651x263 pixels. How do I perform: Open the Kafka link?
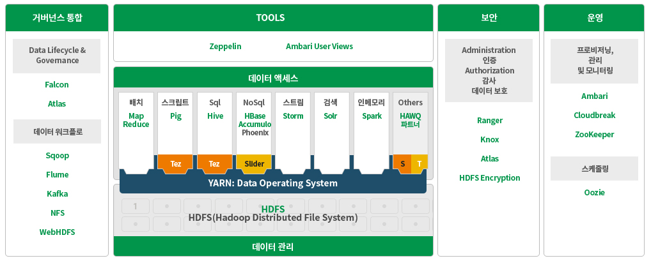[x=57, y=194]
